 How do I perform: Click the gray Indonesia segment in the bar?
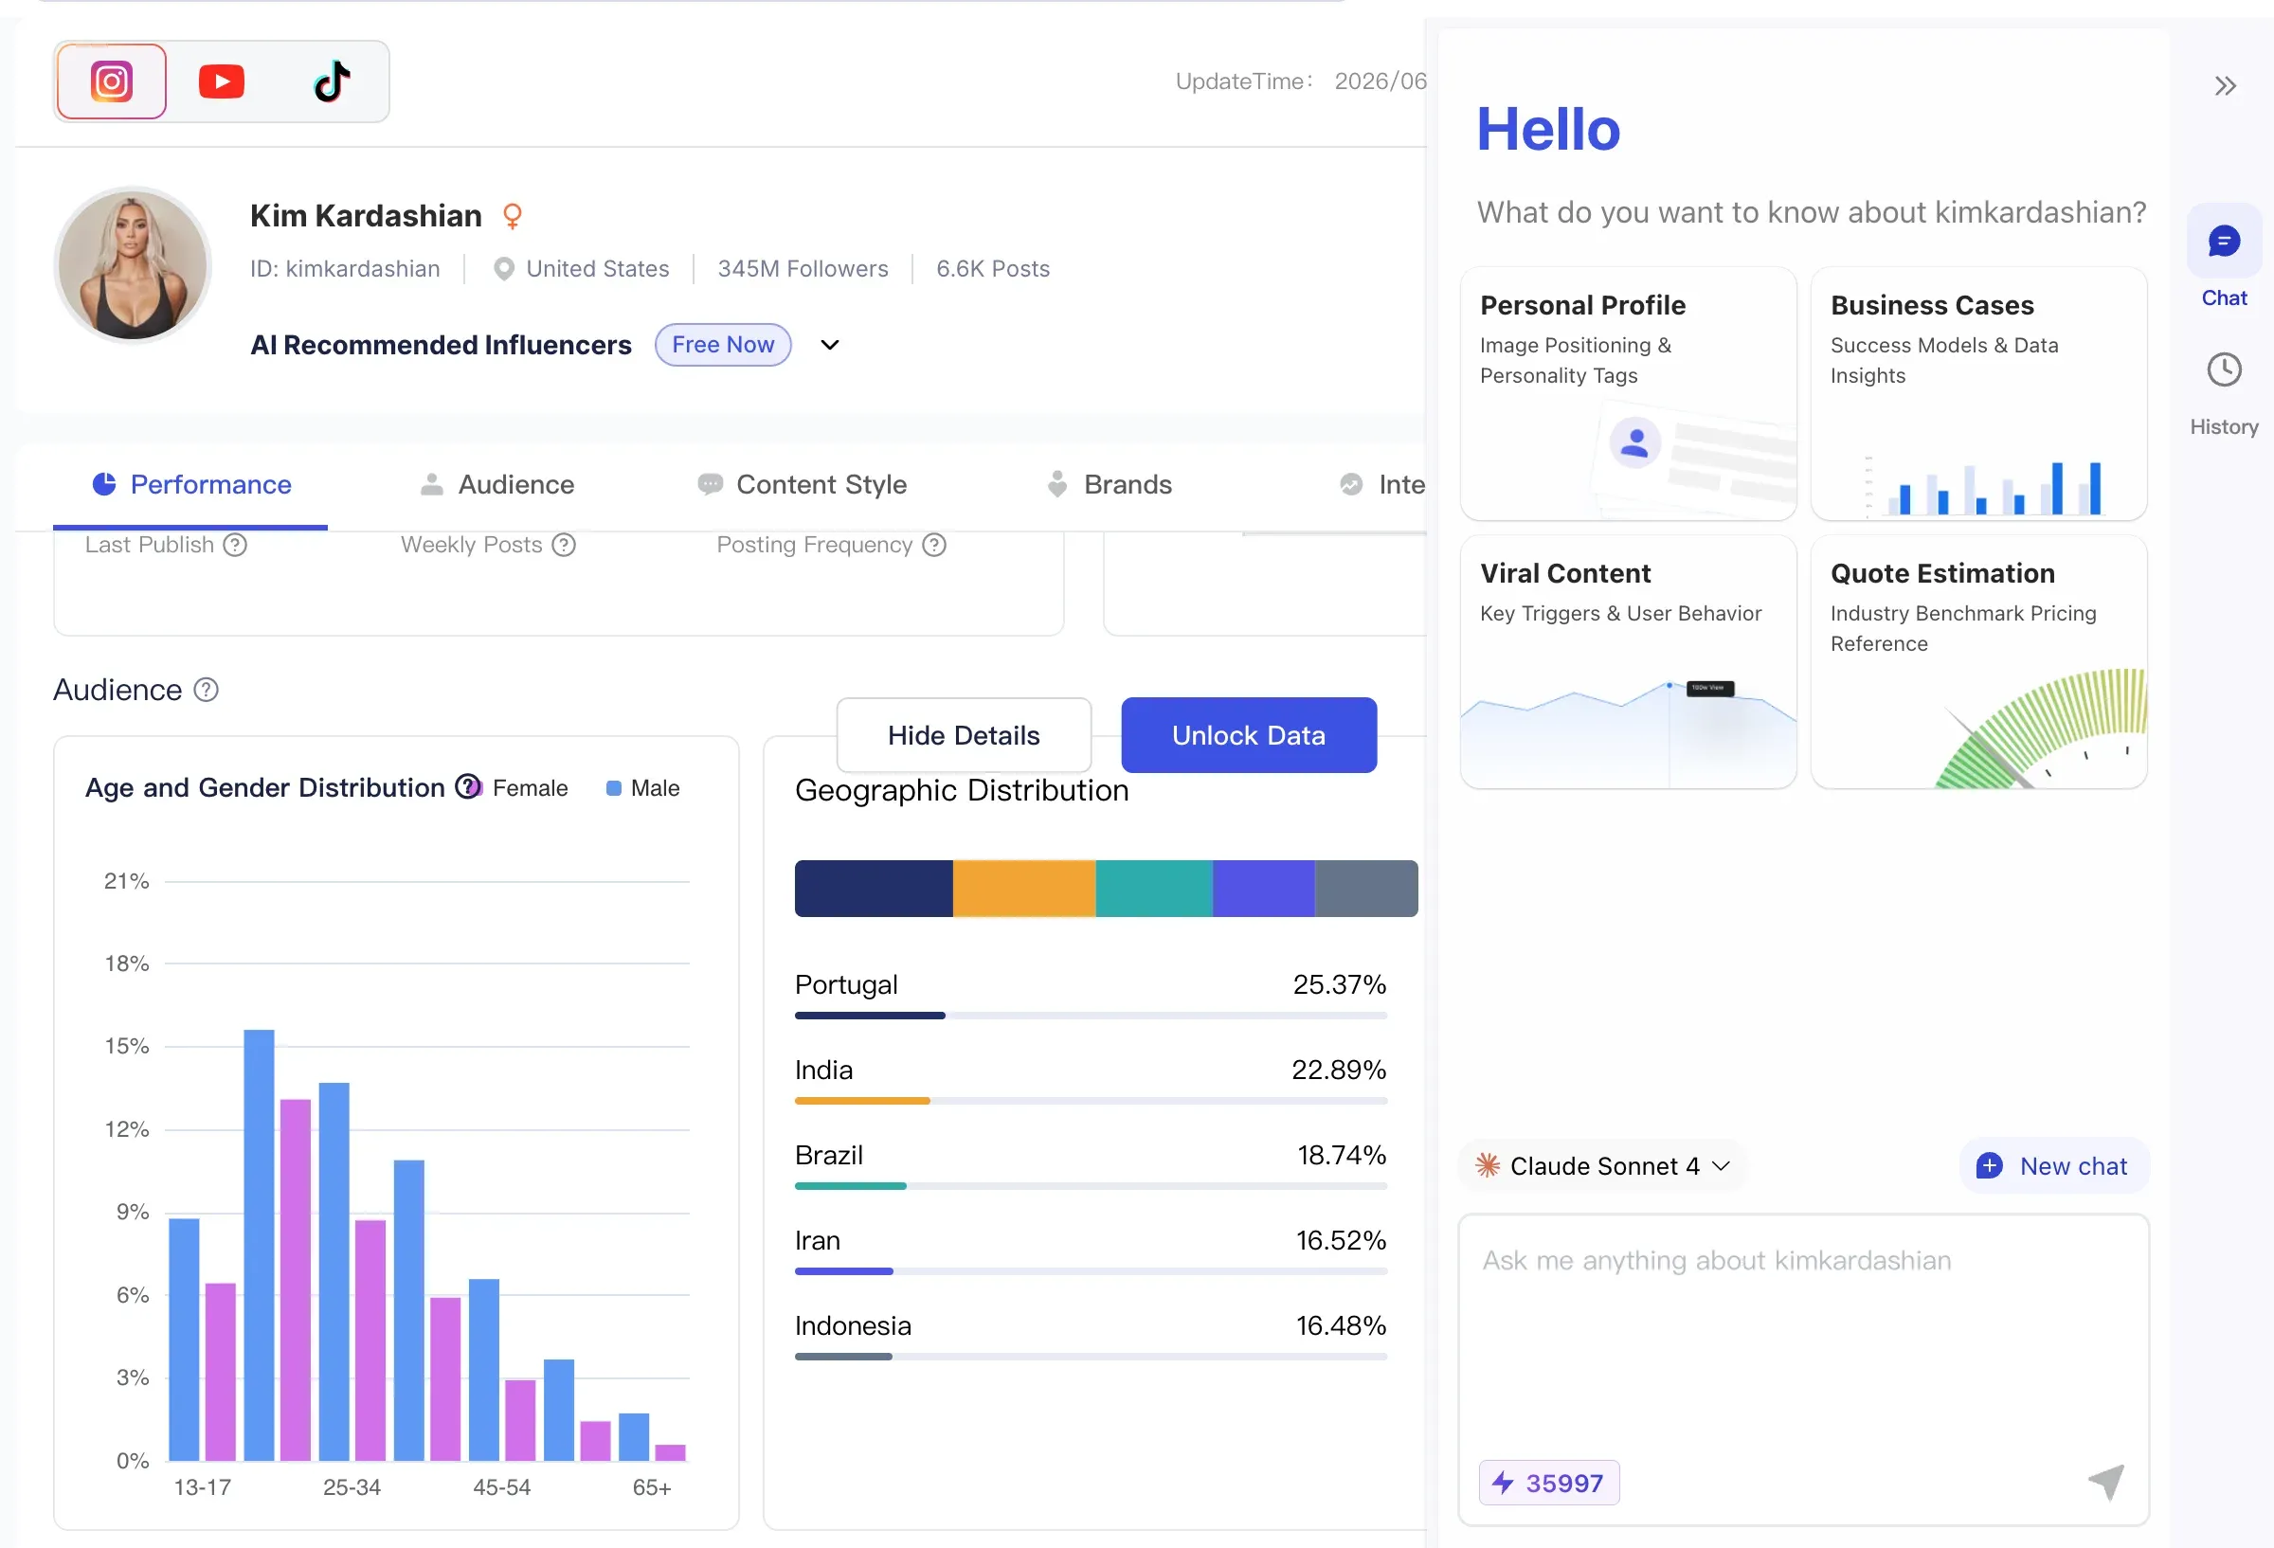pyautogui.click(x=1366, y=889)
